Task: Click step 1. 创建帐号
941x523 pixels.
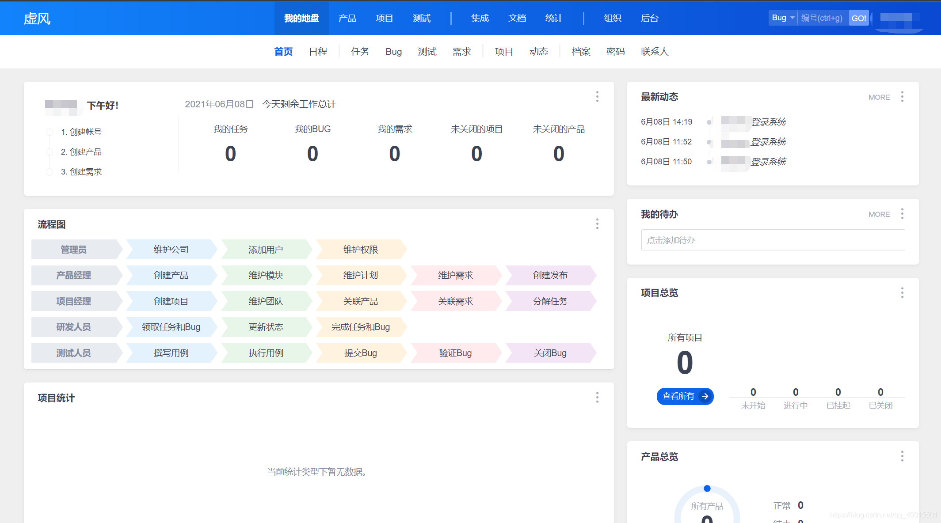Action: [x=81, y=132]
